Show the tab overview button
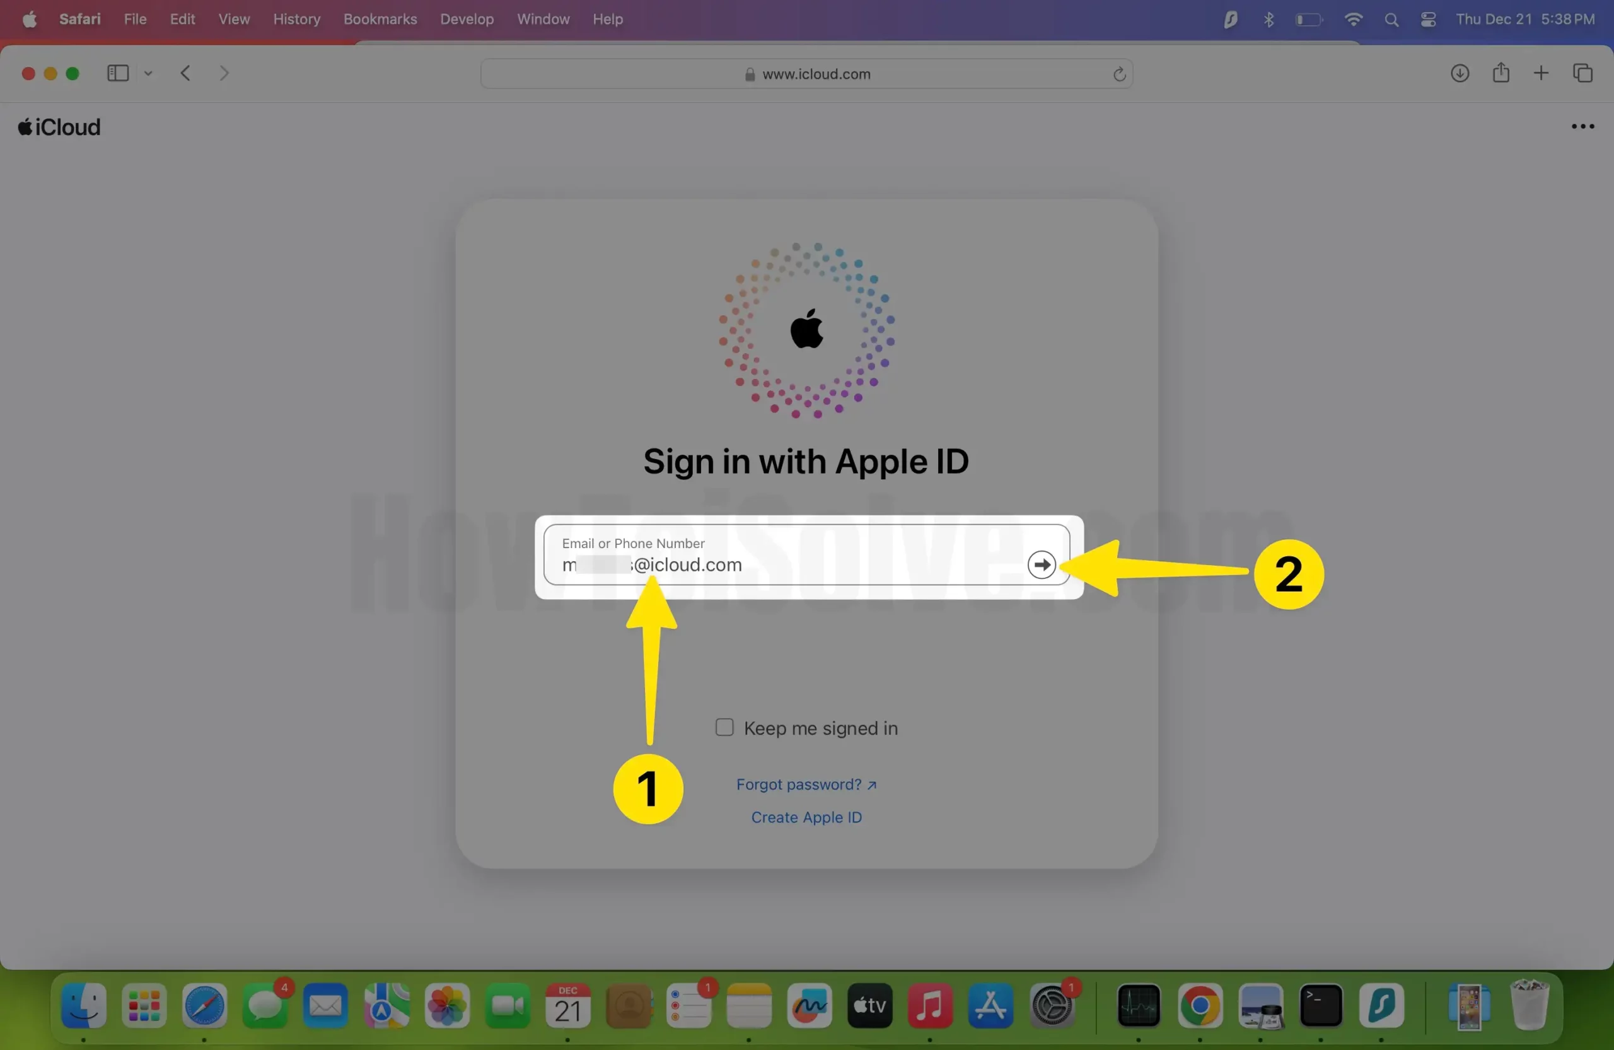Viewport: 1614px width, 1050px height. tap(1582, 73)
